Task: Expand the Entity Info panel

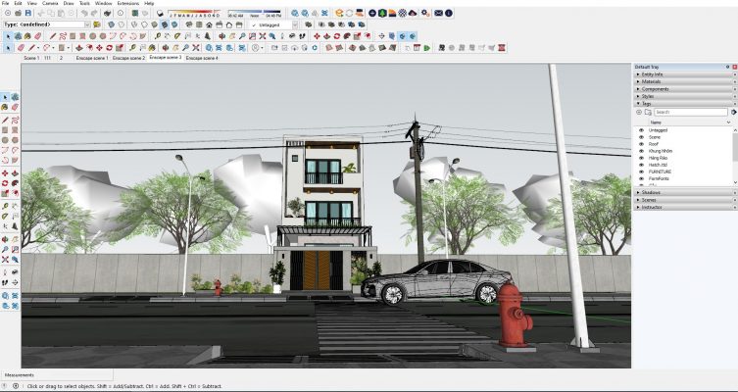Action: click(x=654, y=74)
